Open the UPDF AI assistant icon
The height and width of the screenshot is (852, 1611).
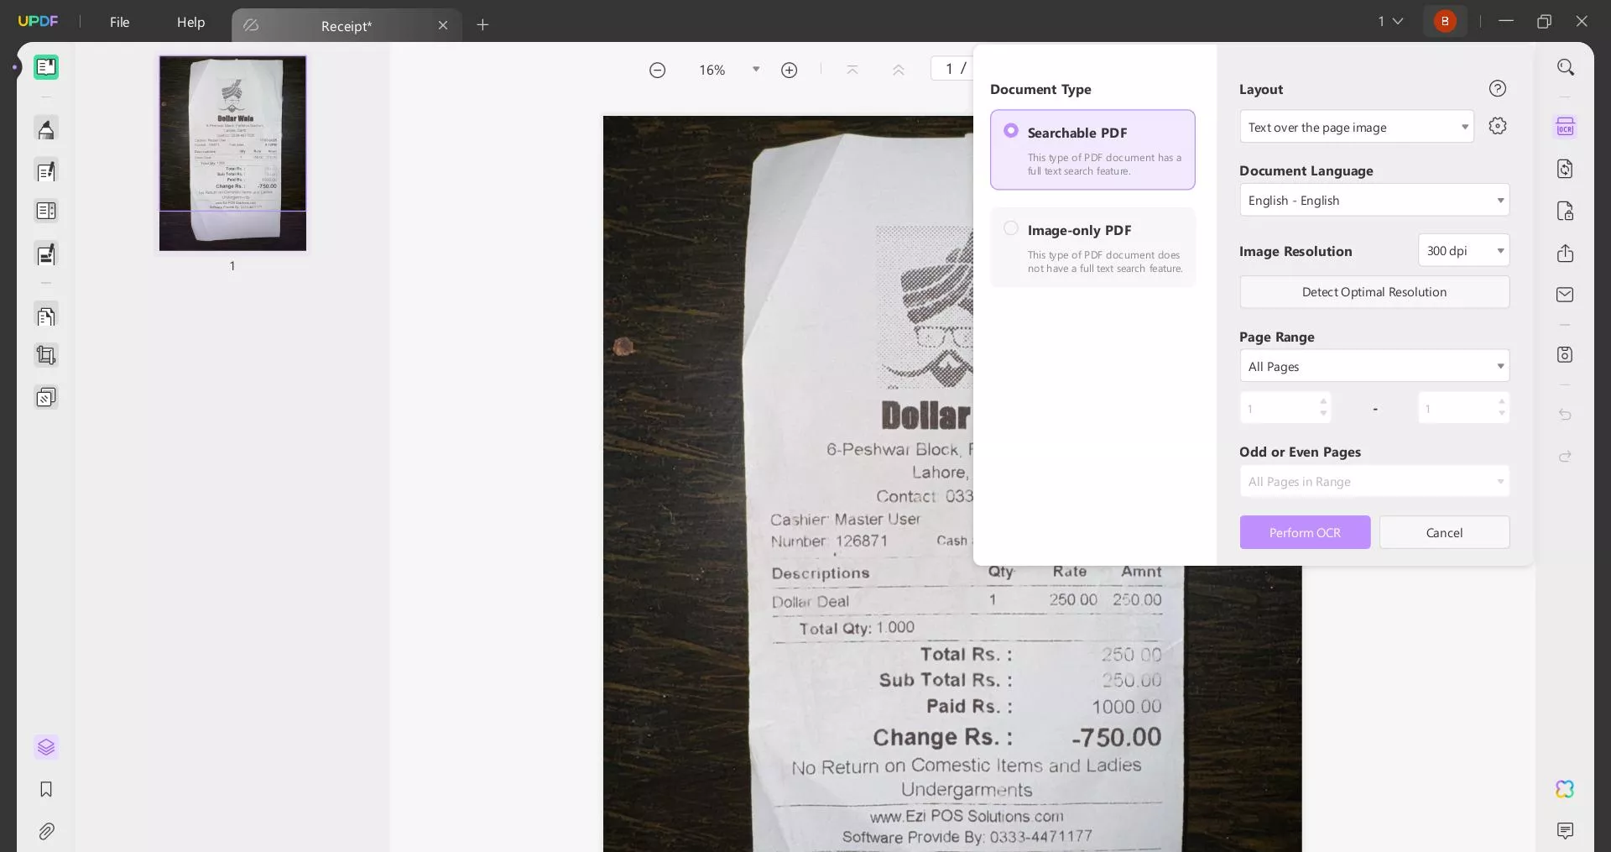(1566, 789)
